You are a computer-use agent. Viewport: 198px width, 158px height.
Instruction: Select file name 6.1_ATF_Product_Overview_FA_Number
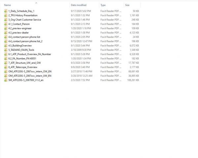(30, 54)
